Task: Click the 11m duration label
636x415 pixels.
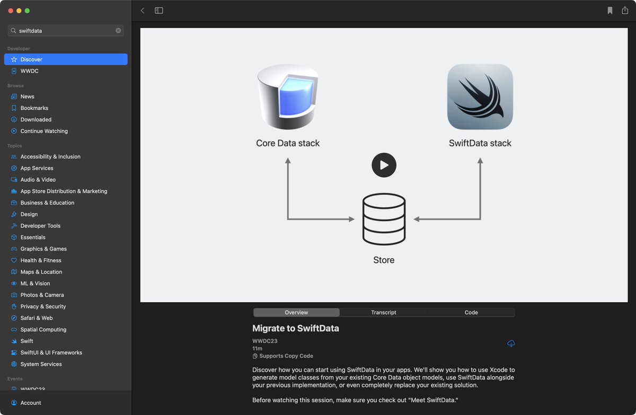Action: pyautogui.click(x=257, y=349)
